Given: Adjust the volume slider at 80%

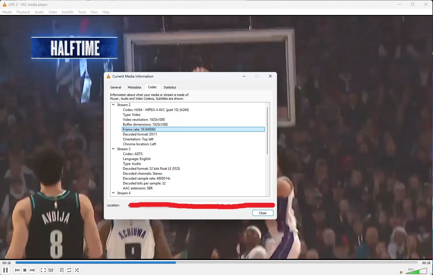Looking at the screenshot, I should (x=416, y=271).
